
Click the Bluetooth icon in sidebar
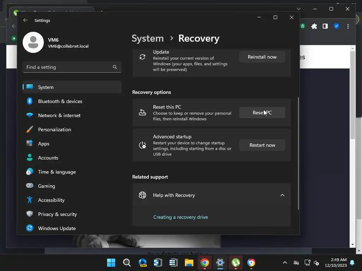pyautogui.click(x=30, y=101)
